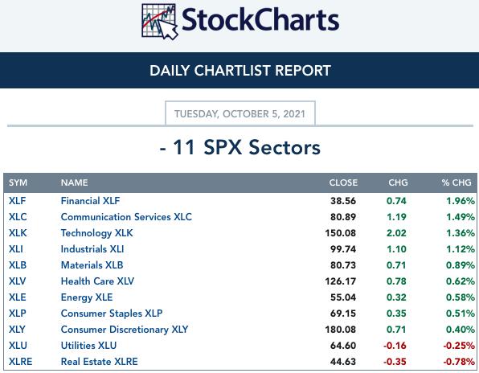Click the SYM column header

click(18, 182)
